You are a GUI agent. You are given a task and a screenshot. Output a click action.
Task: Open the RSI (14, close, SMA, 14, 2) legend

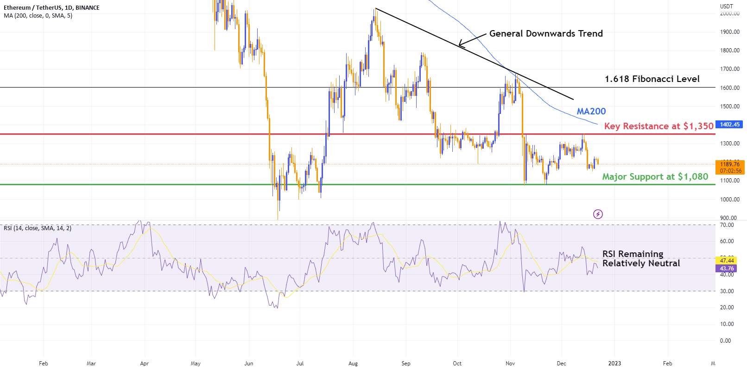[x=38, y=228]
